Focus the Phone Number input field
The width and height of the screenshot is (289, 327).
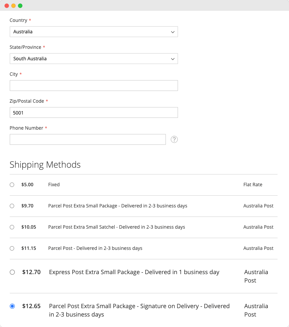(x=88, y=139)
